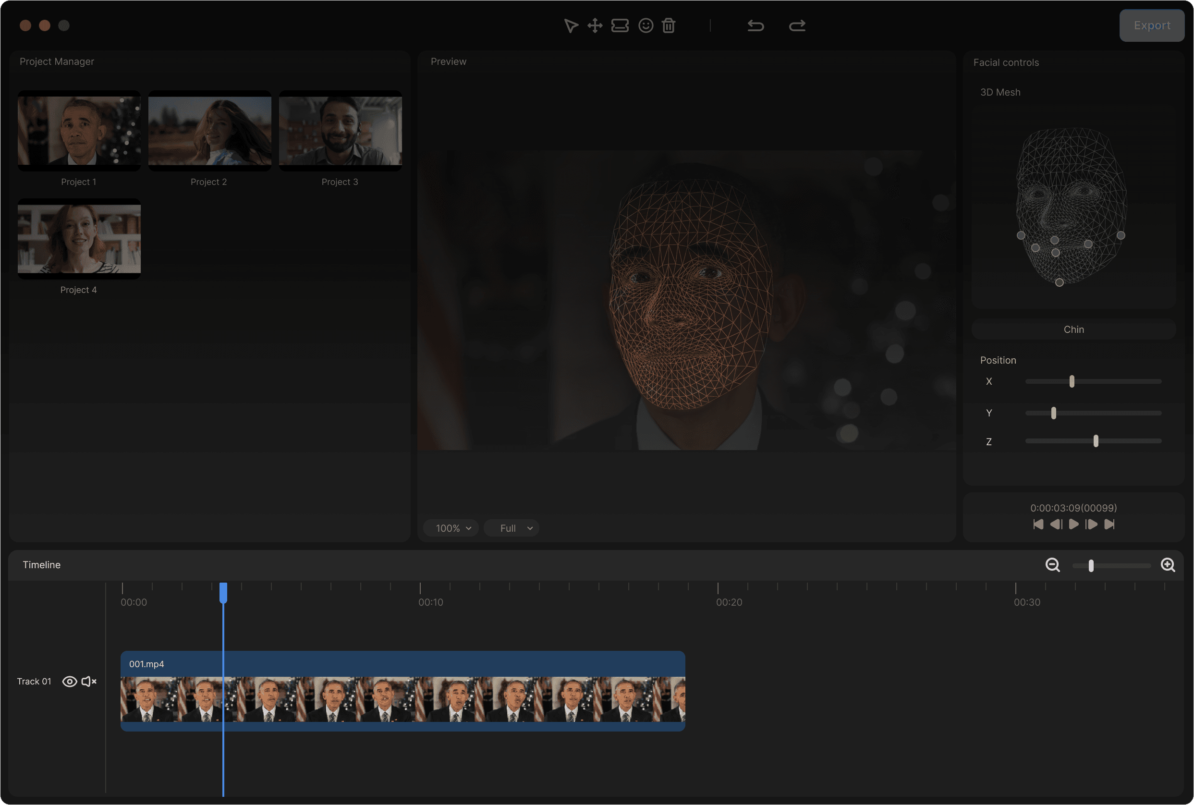Viewport: 1194px width, 805px height.
Task: Open the Chin facial region selector
Action: (1073, 329)
